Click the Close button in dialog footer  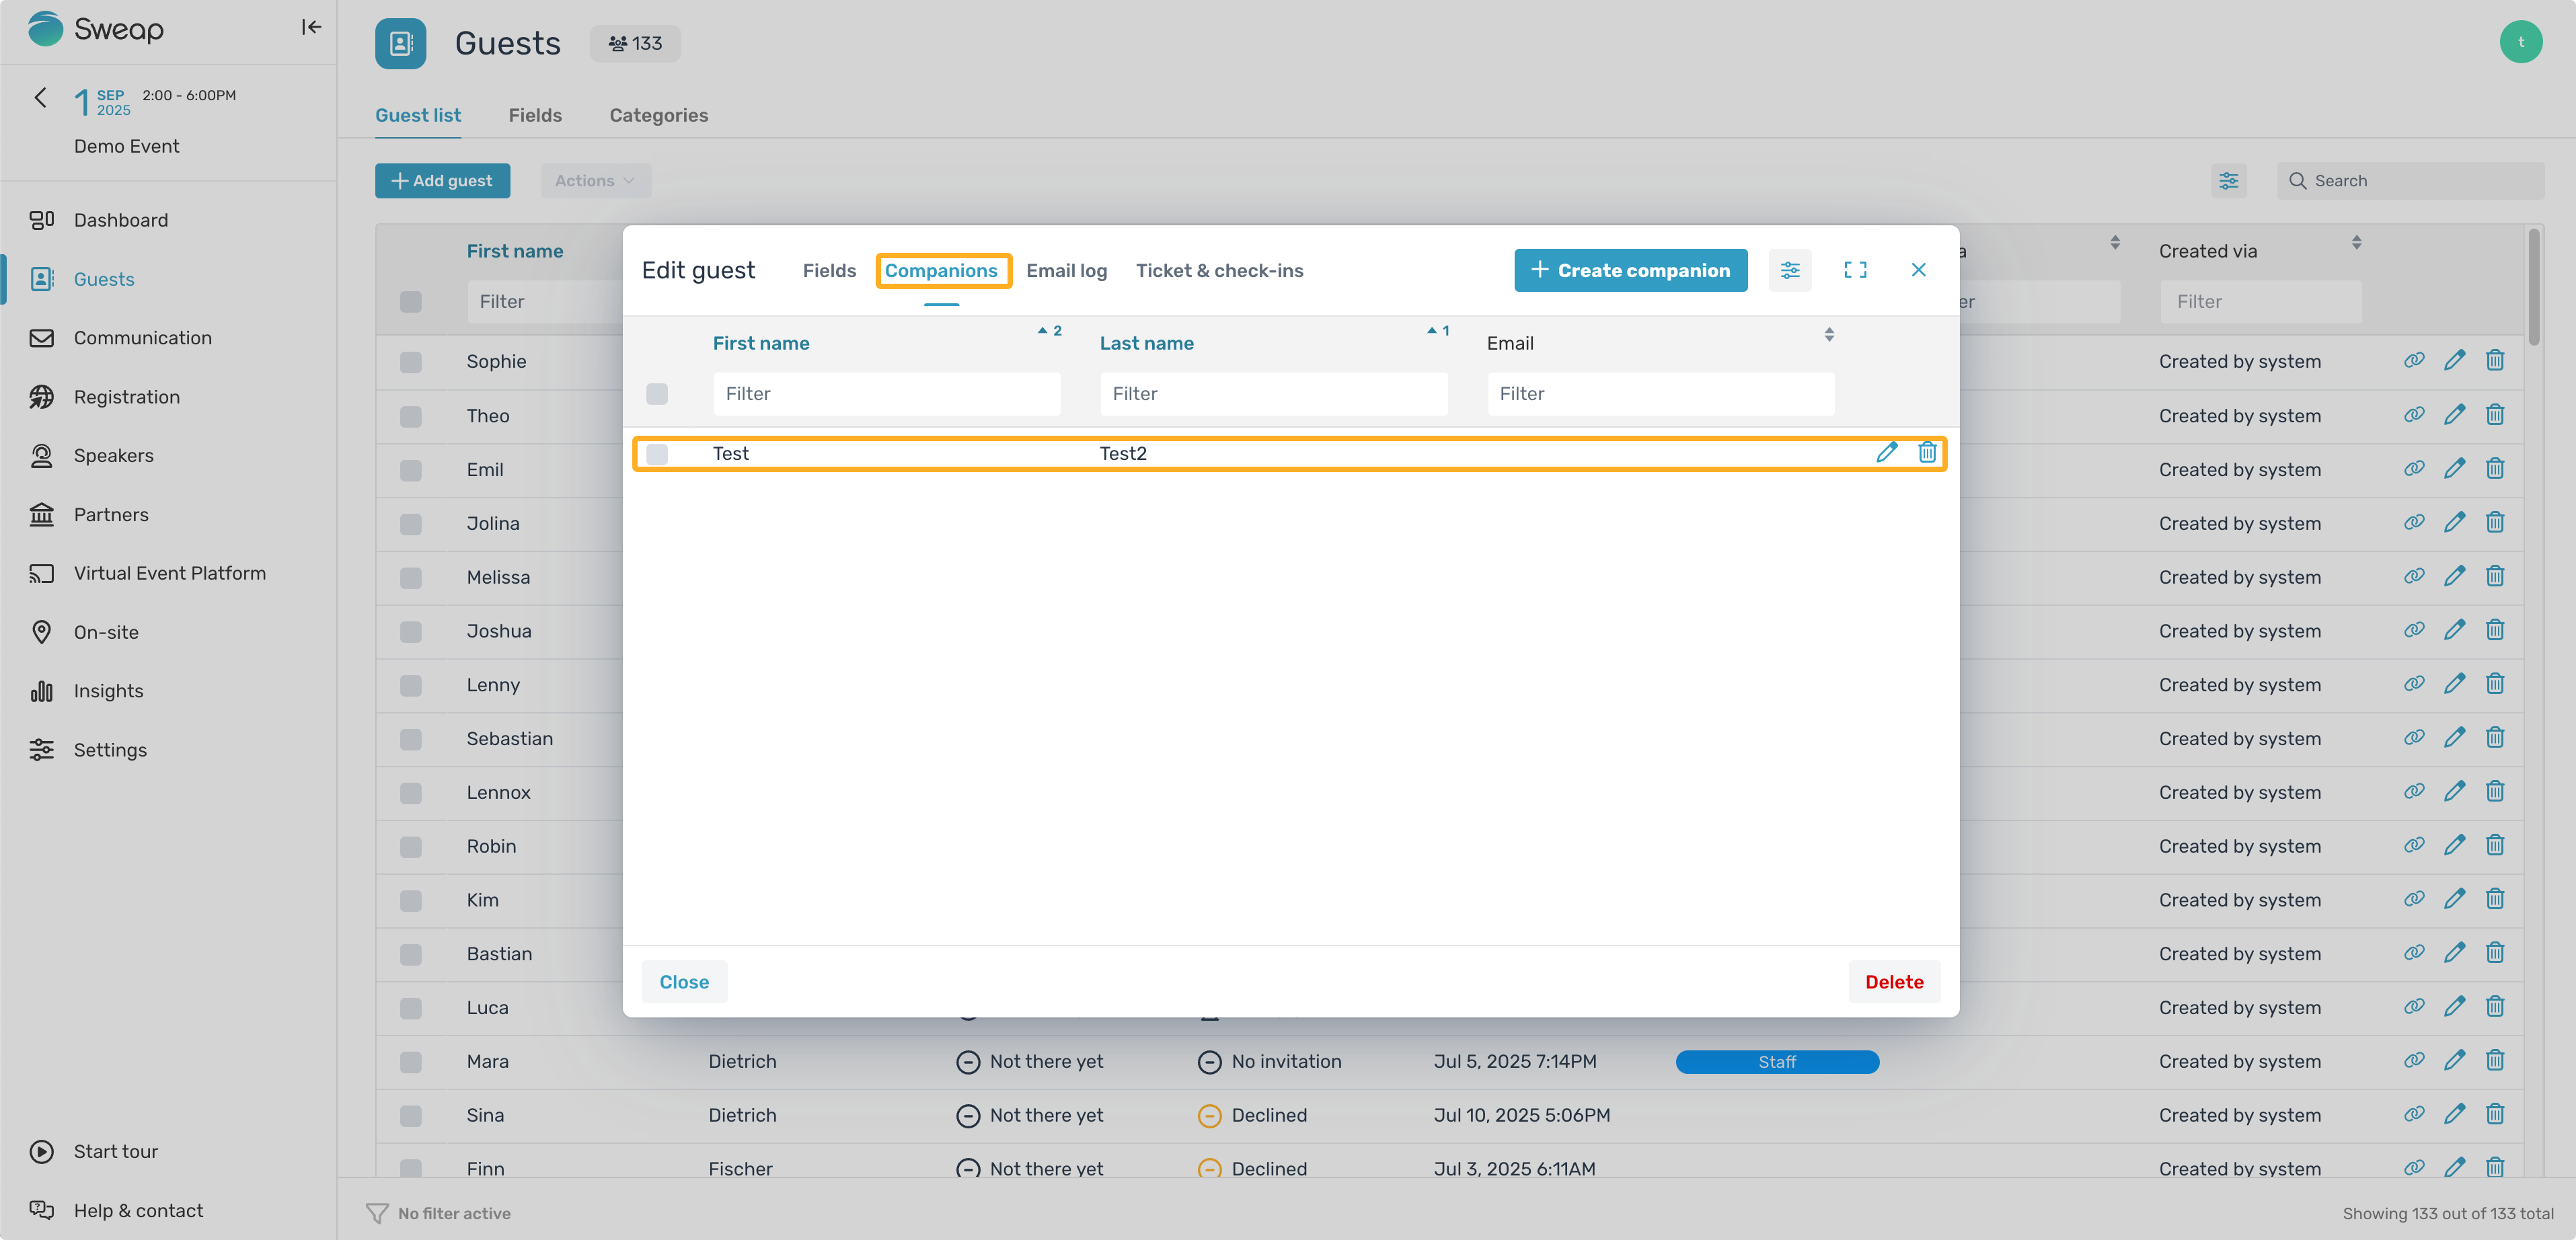pos(684,982)
